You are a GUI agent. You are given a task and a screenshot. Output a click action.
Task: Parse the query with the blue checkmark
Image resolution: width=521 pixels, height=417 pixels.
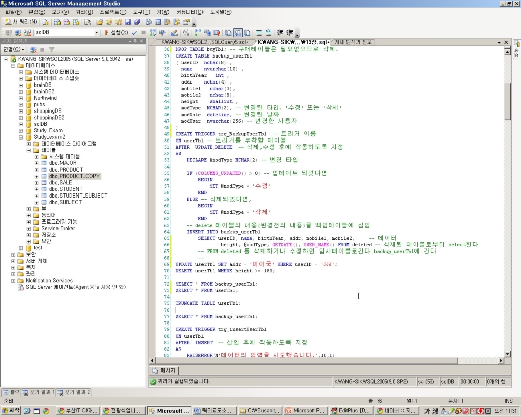(134, 32)
